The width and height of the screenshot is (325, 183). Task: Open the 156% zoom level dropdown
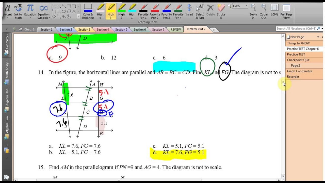coord(246,6)
